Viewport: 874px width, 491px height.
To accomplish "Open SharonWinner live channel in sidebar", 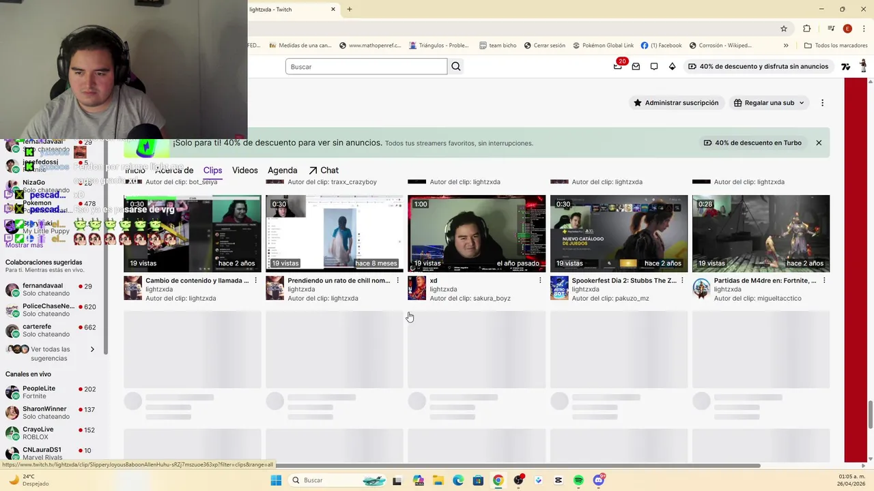I will click(51, 413).
